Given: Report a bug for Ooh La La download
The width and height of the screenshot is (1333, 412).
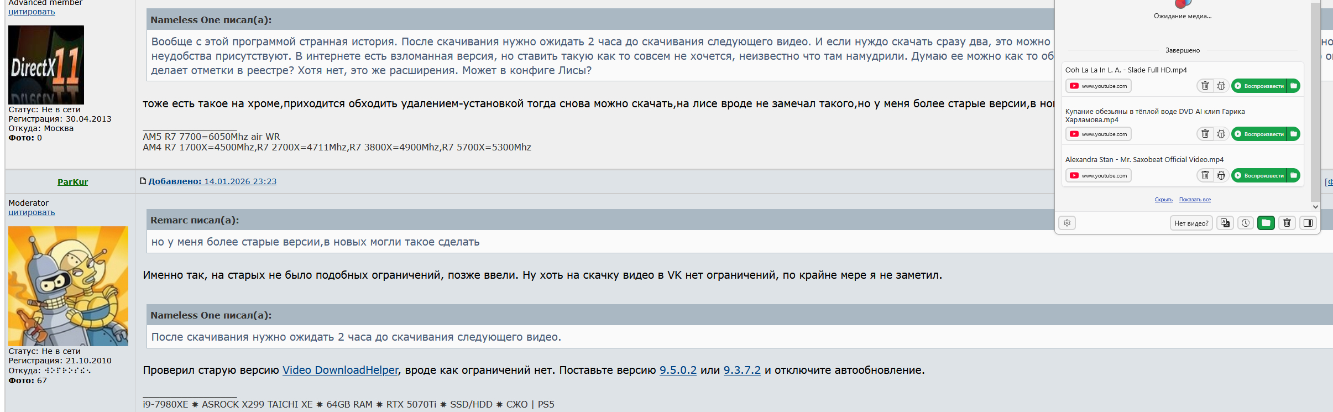Looking at the screenshot, I should 1221,86.
